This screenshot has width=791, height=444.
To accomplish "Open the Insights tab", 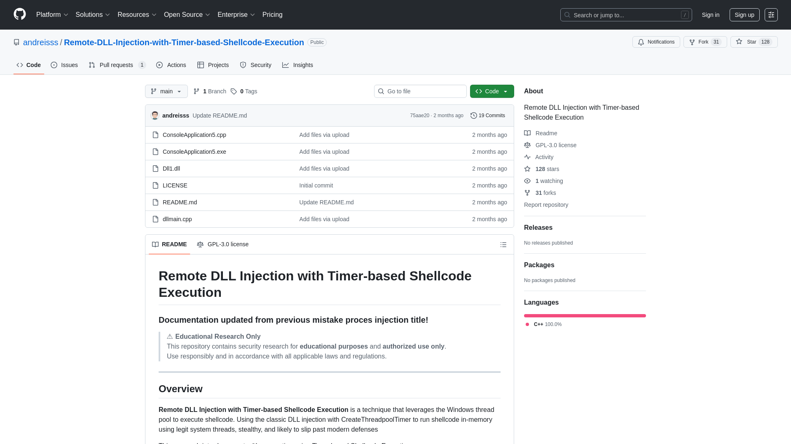I will [x=297, y=65].
